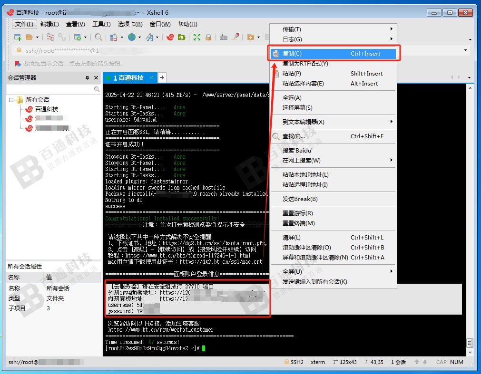The height and width of the screenshot is (374, 481).
Task: Expand the 传输(T) submenu arrow
Action: [392, 29]
